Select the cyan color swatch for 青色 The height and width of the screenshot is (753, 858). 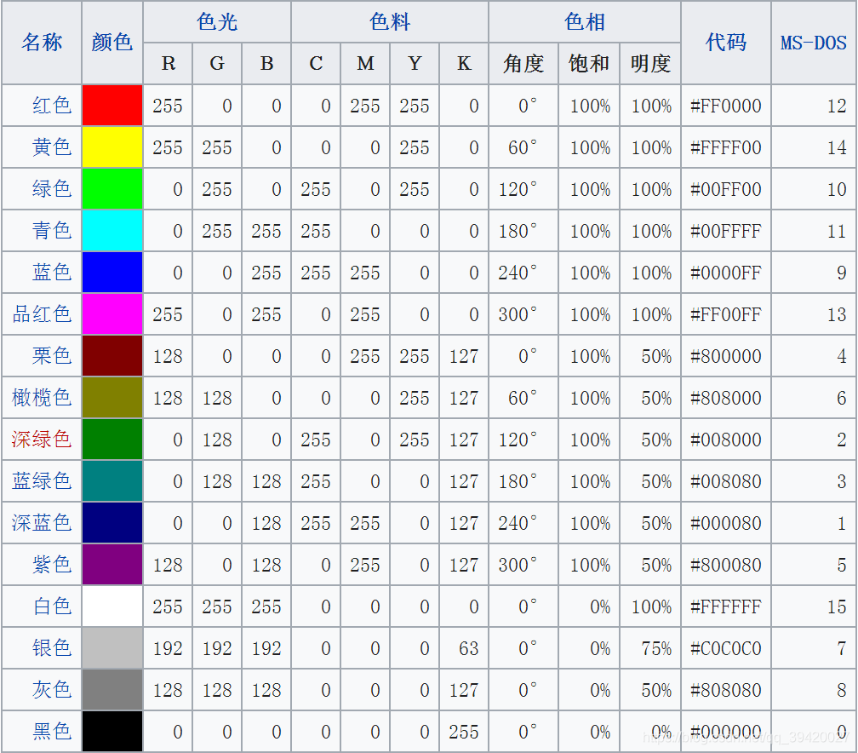pyautogui.click(x=112, y=231)
